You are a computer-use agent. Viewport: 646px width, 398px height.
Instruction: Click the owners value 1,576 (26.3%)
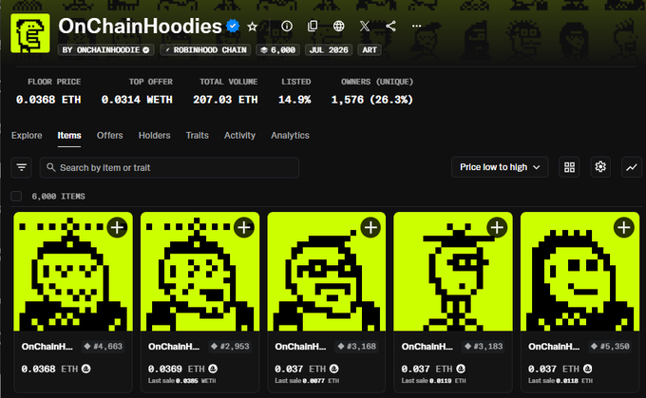(x=372, y=100)
